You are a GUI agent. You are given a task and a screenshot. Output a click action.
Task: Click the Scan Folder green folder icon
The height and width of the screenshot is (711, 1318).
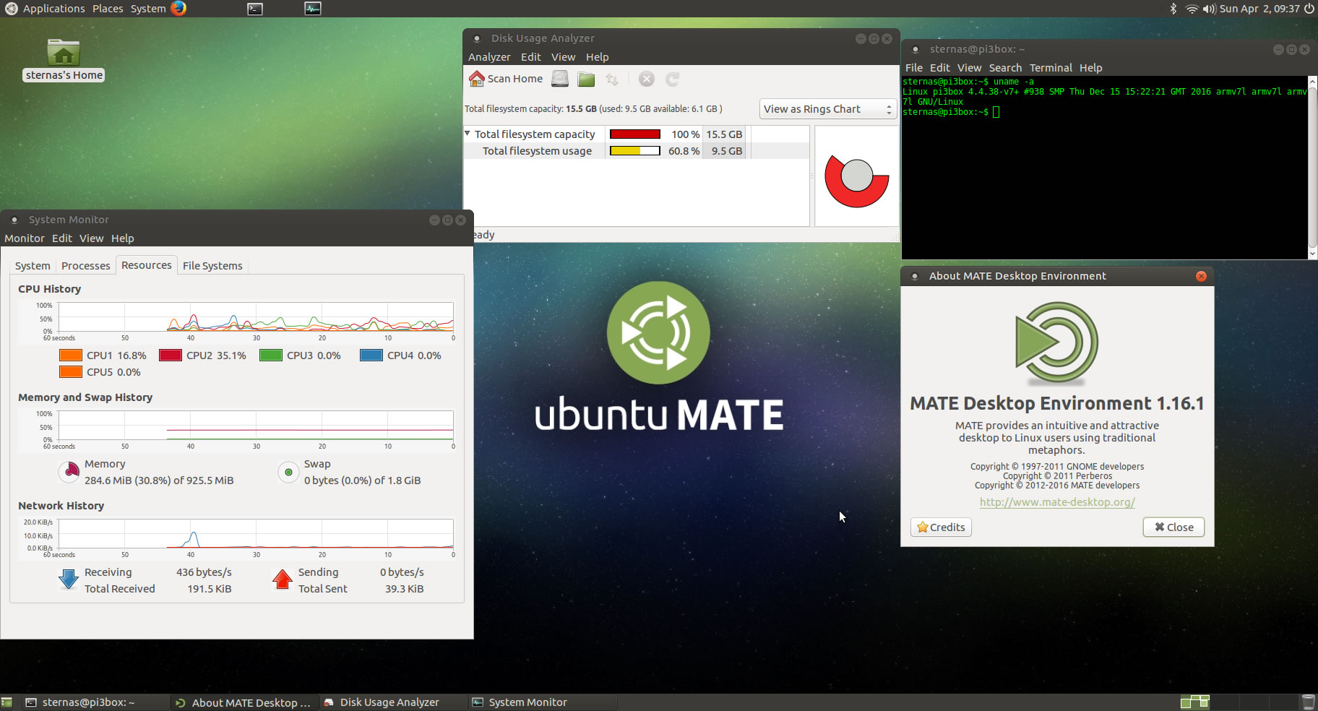586,79
